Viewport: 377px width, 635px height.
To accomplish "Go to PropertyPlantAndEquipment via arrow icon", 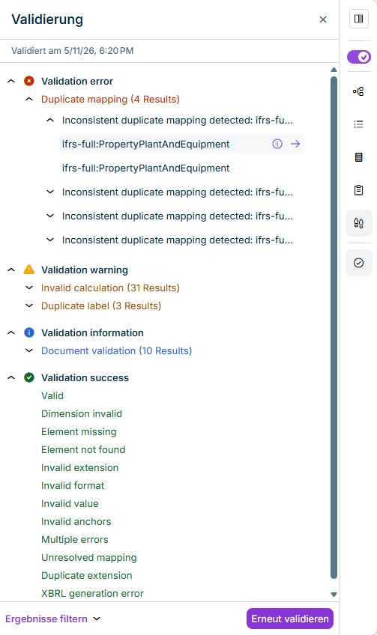I will pyautogui.click(x=295, y=144).
